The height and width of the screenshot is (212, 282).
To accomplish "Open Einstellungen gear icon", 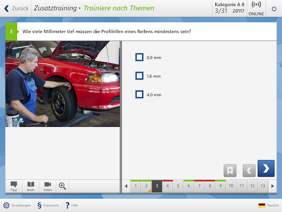I will point(6,205).
